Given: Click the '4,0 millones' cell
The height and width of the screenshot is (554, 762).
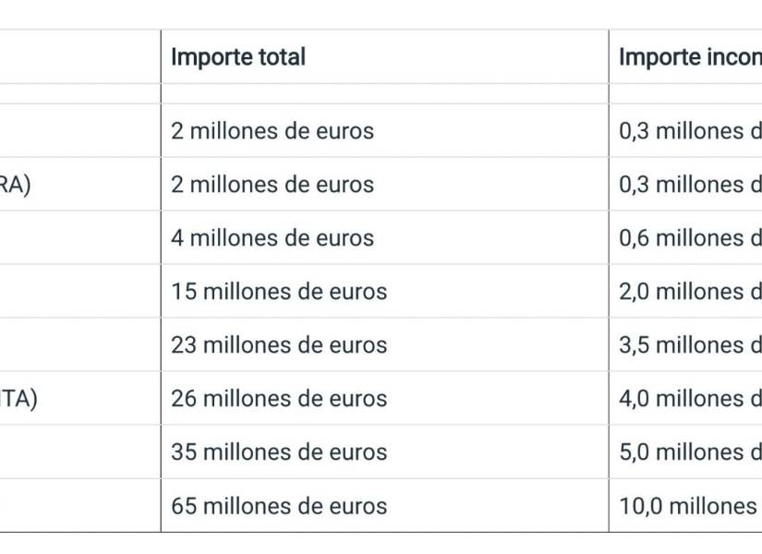Looking at the screenshot, I should pyautogui.click(x=689, y=399).
